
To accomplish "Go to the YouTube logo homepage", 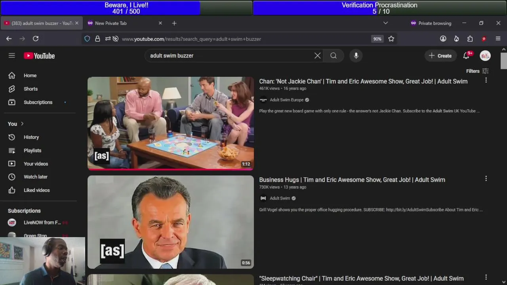I will [x=39, y=56].
